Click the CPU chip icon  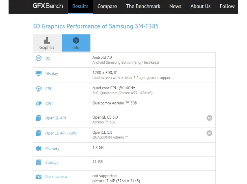point(39,89)
